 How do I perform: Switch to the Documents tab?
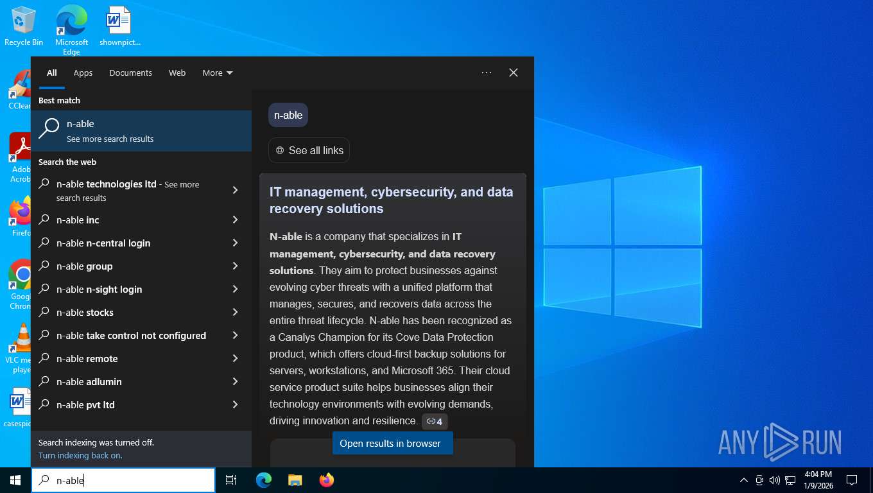pyautogui.click(x=130, y=73)
